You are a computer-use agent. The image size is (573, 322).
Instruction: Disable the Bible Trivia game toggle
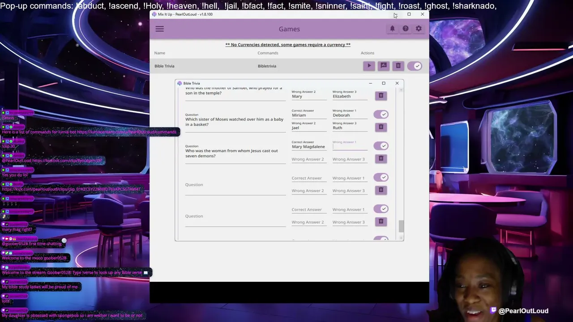[x=415, y=66]
